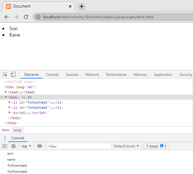Activate the inspect element picker tool
The image size is (193, 174).
click(x=5, y=75)
